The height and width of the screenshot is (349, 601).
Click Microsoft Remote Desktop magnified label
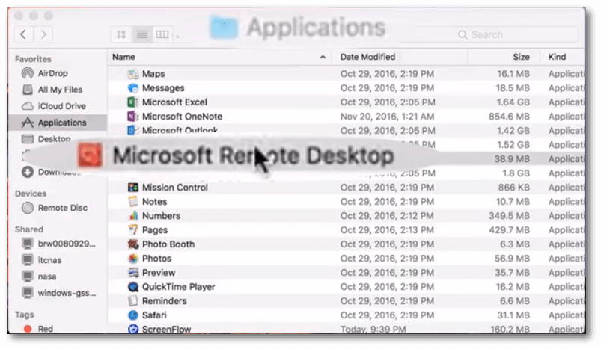(x=254, y=155)
